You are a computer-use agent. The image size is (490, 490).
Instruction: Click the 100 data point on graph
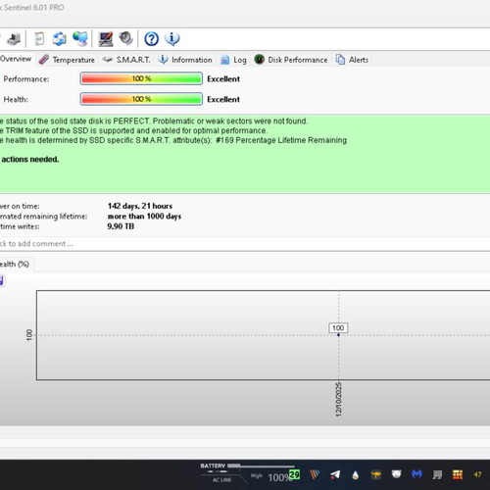[338, 335]
